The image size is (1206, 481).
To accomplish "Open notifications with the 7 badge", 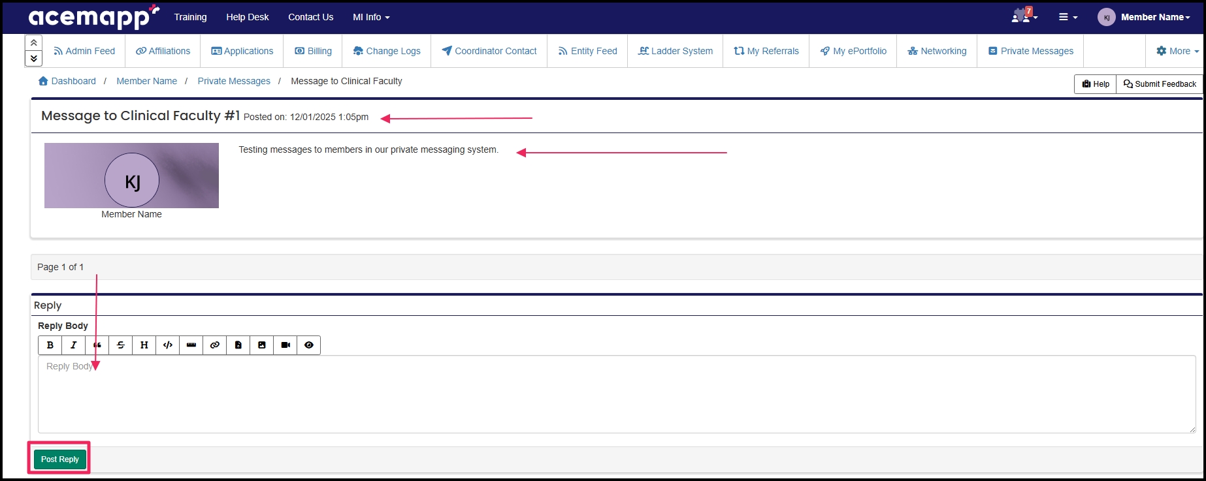I will tap(1024, 16).
